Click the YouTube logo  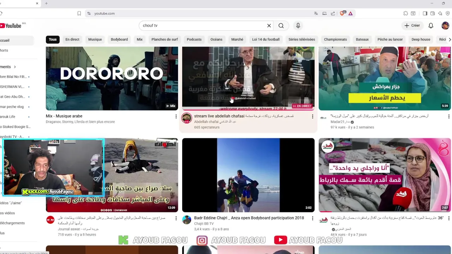point(11,26)
